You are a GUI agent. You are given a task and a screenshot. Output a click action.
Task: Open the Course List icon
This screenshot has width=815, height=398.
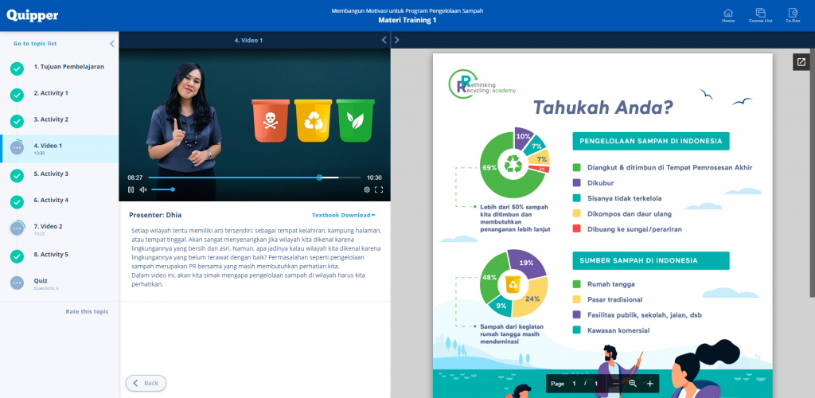(760, 15)
